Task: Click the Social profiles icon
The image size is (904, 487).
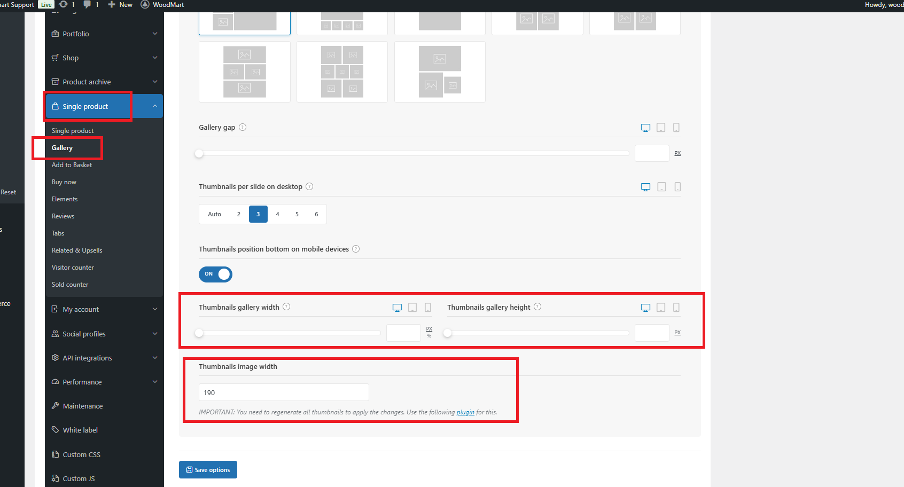Action: [55, 334]
